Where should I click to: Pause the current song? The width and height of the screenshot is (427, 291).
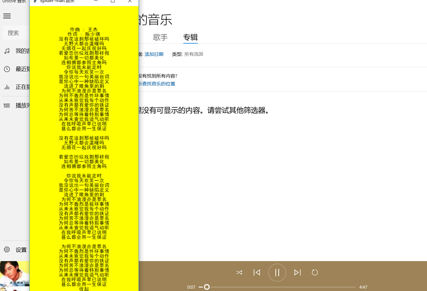(x=277, y=272)
